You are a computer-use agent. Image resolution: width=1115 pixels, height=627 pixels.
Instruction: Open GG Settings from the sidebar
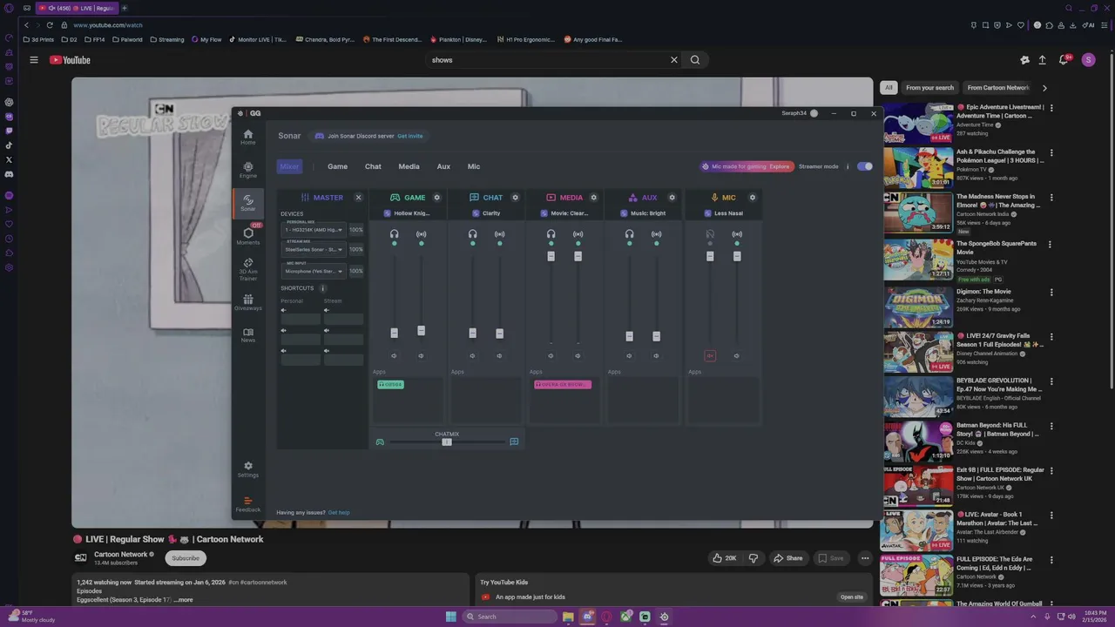point(248,469)
